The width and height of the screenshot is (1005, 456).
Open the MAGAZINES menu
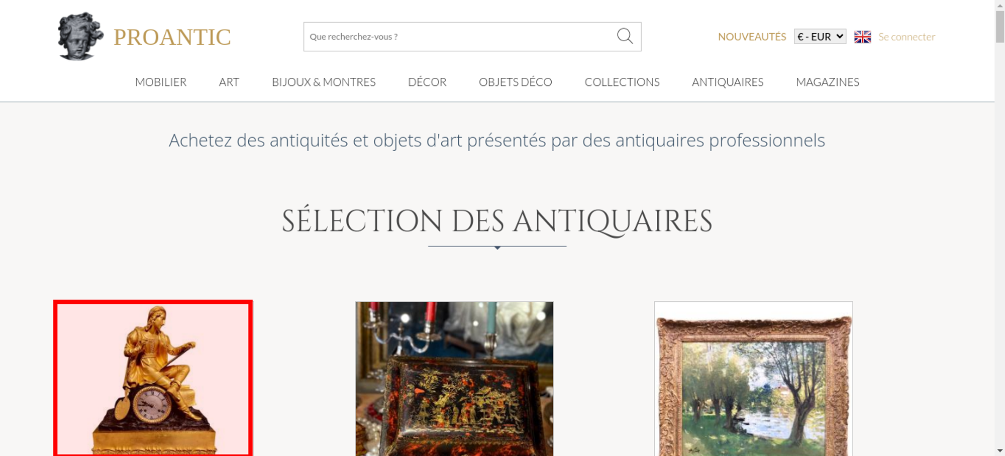828,82
